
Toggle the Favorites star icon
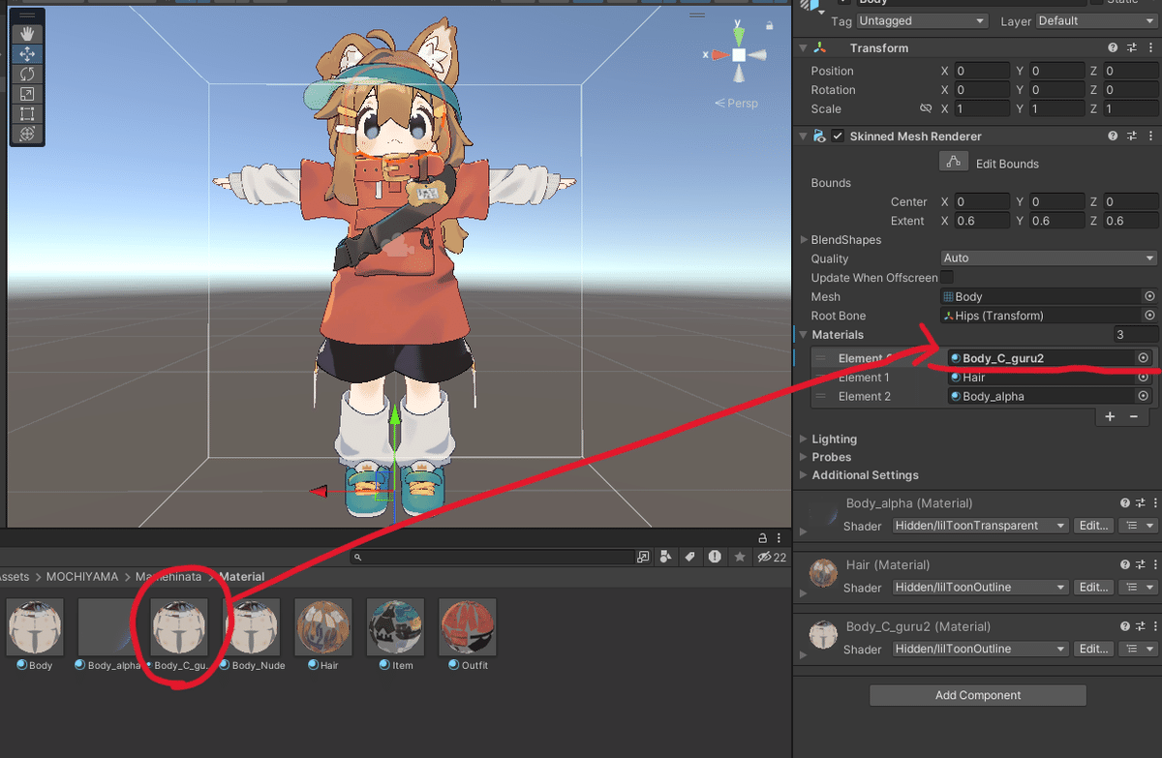point(740,557)
